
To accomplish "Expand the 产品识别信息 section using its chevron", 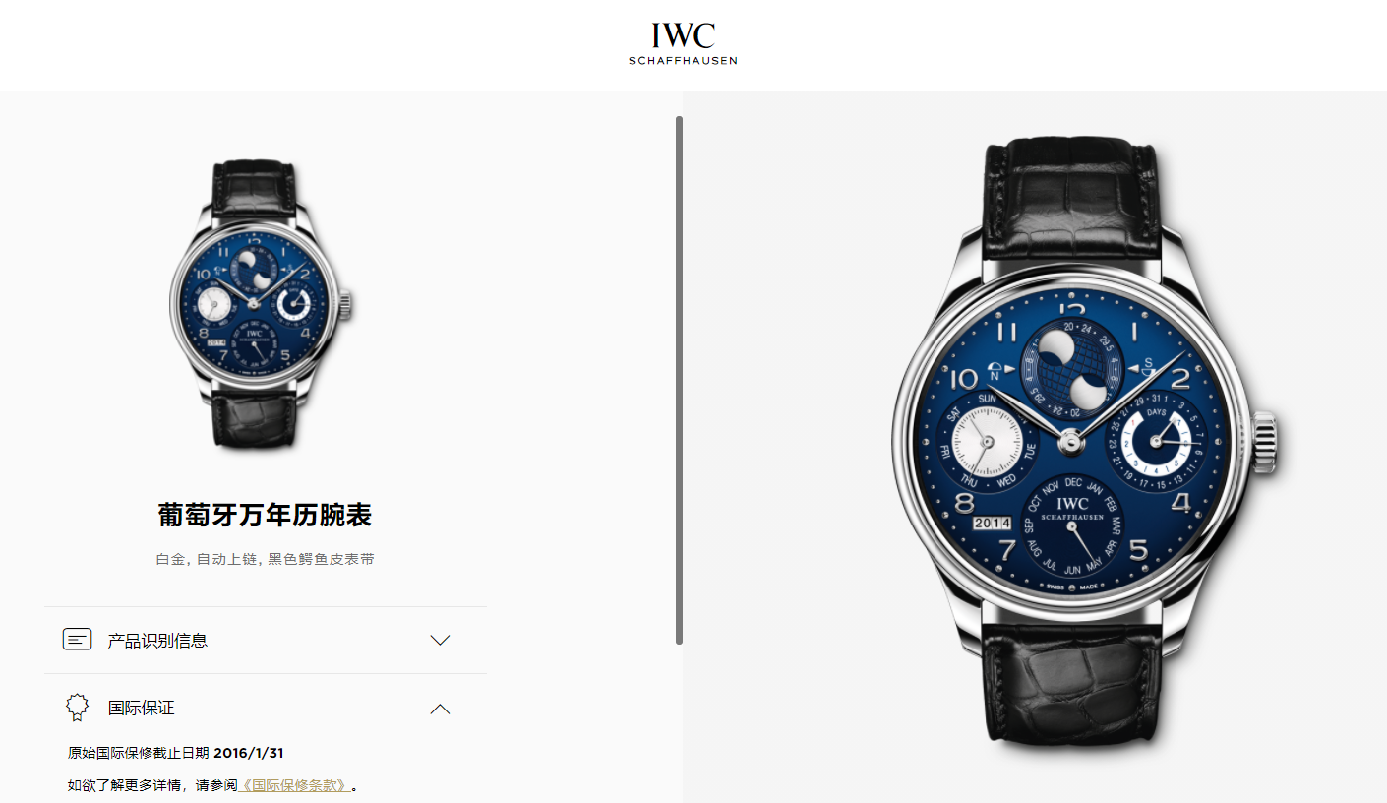I will click(440, 640).
